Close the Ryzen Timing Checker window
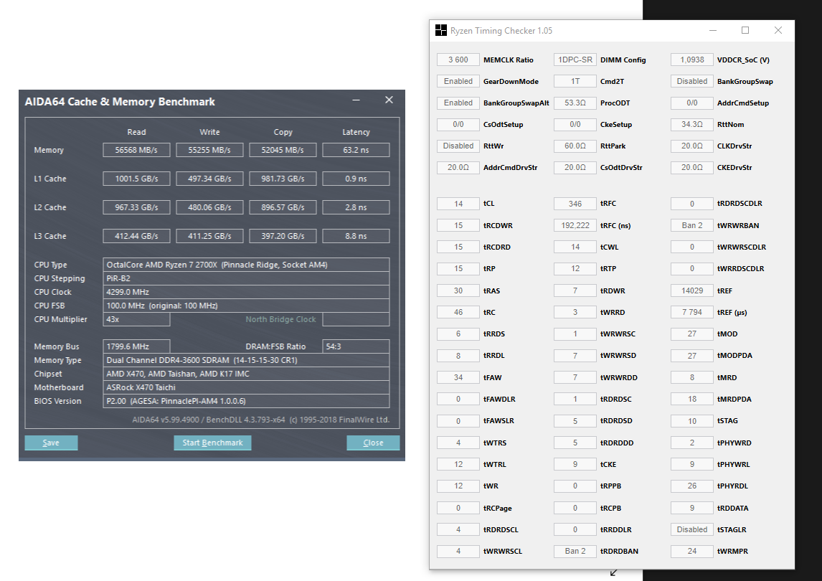Image resolution: width=822 pixels, height=581 pixels. tap(778, 30)
